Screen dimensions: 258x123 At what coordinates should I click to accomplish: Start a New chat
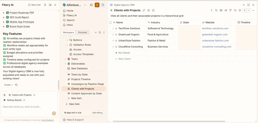[x=34, y=5]
